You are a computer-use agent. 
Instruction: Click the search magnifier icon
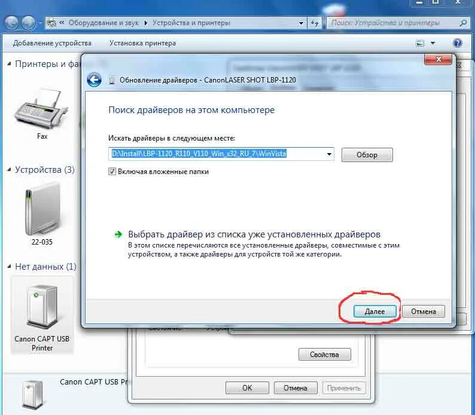point(463,23)
